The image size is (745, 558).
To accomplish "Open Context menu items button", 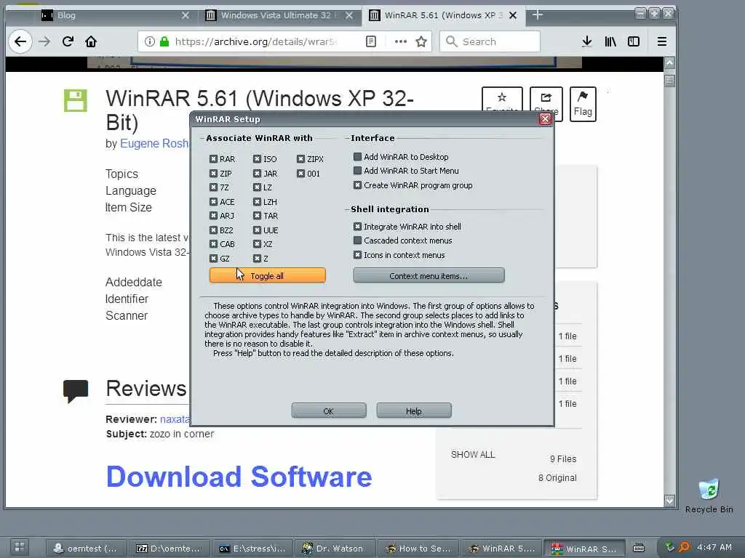I will (x=429, y=275).
